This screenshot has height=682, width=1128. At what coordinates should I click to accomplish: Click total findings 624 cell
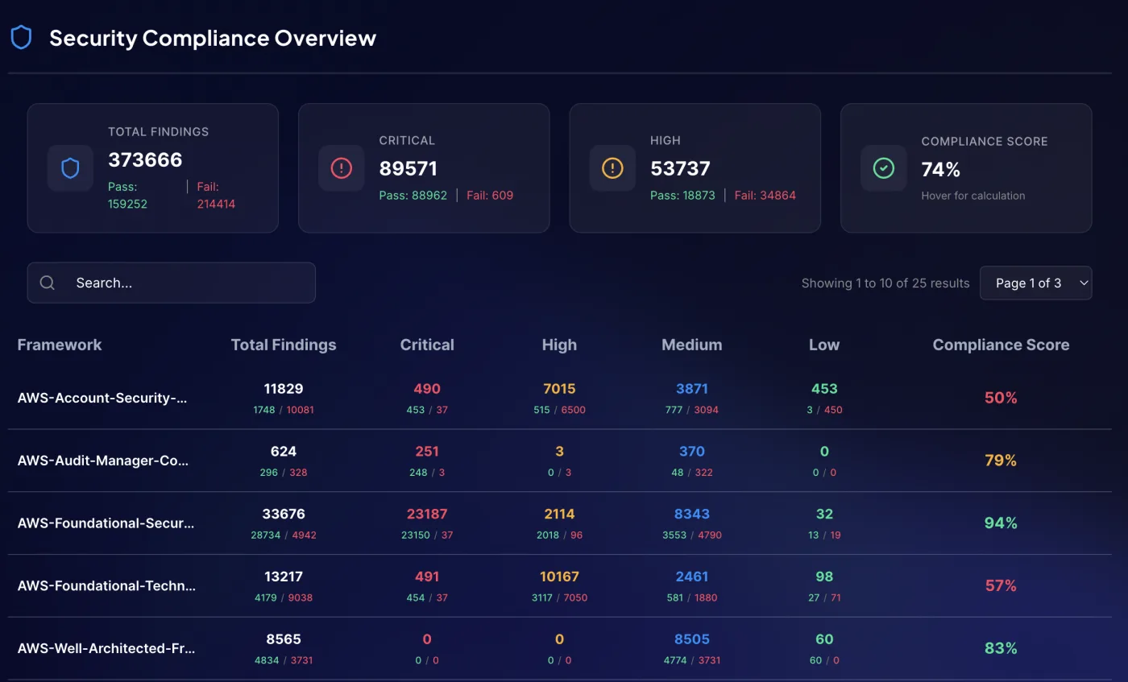pyautogui.click(x=284, y=452)
